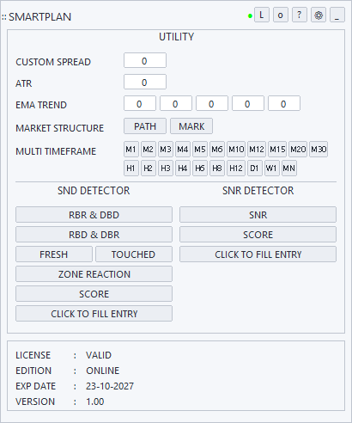Open help with the question mark button

300,15
